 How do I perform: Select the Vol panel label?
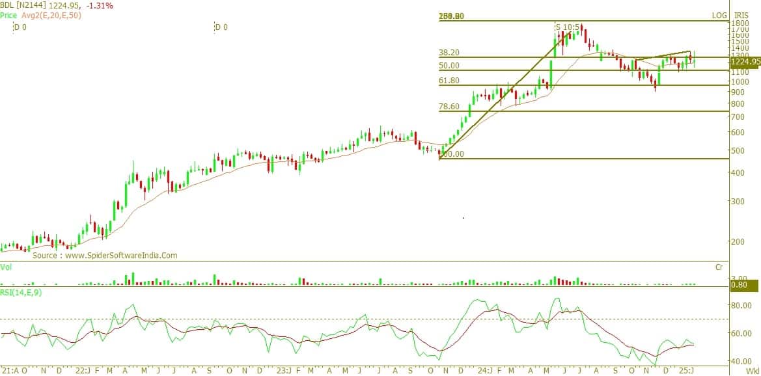point(6,267)
